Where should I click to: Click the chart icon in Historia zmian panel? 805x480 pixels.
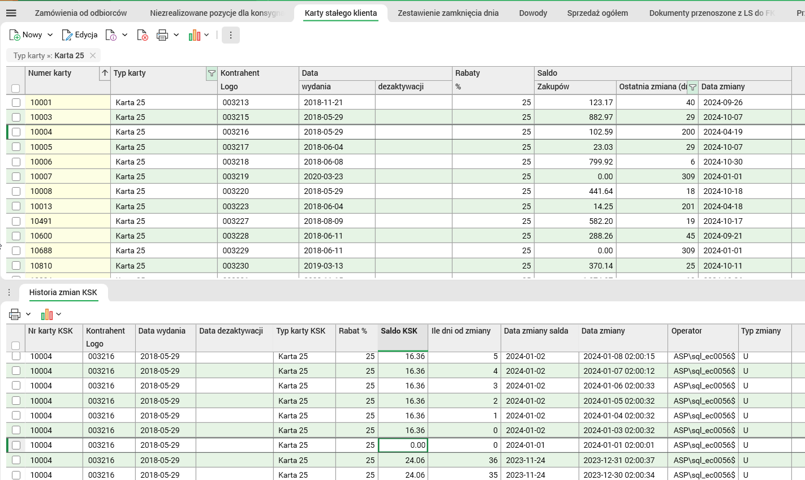click(x=47, y=314)
